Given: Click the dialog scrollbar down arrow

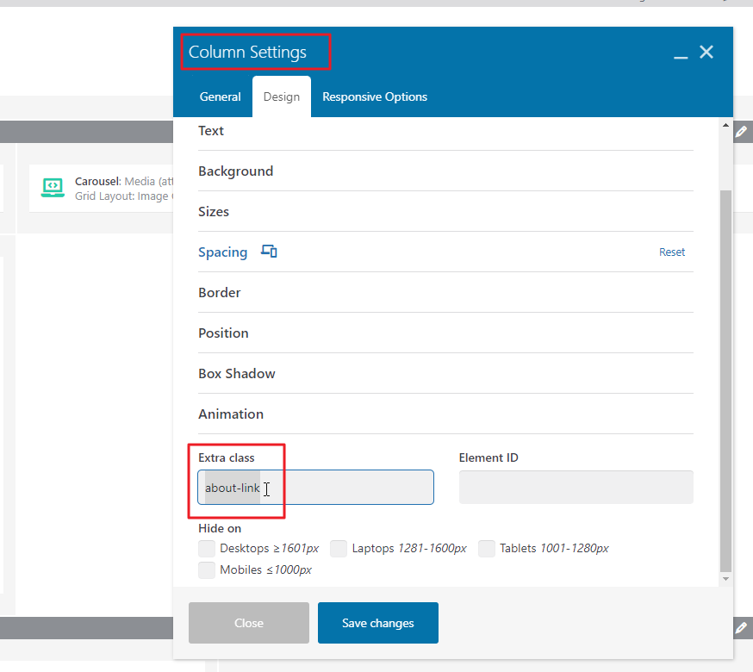Looking at the screenshot, I should [x=725, y=579].
